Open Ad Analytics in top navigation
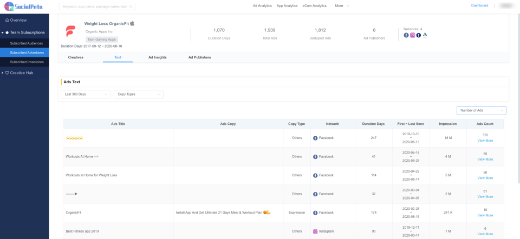Screen dimensions: 520x239 262,6
